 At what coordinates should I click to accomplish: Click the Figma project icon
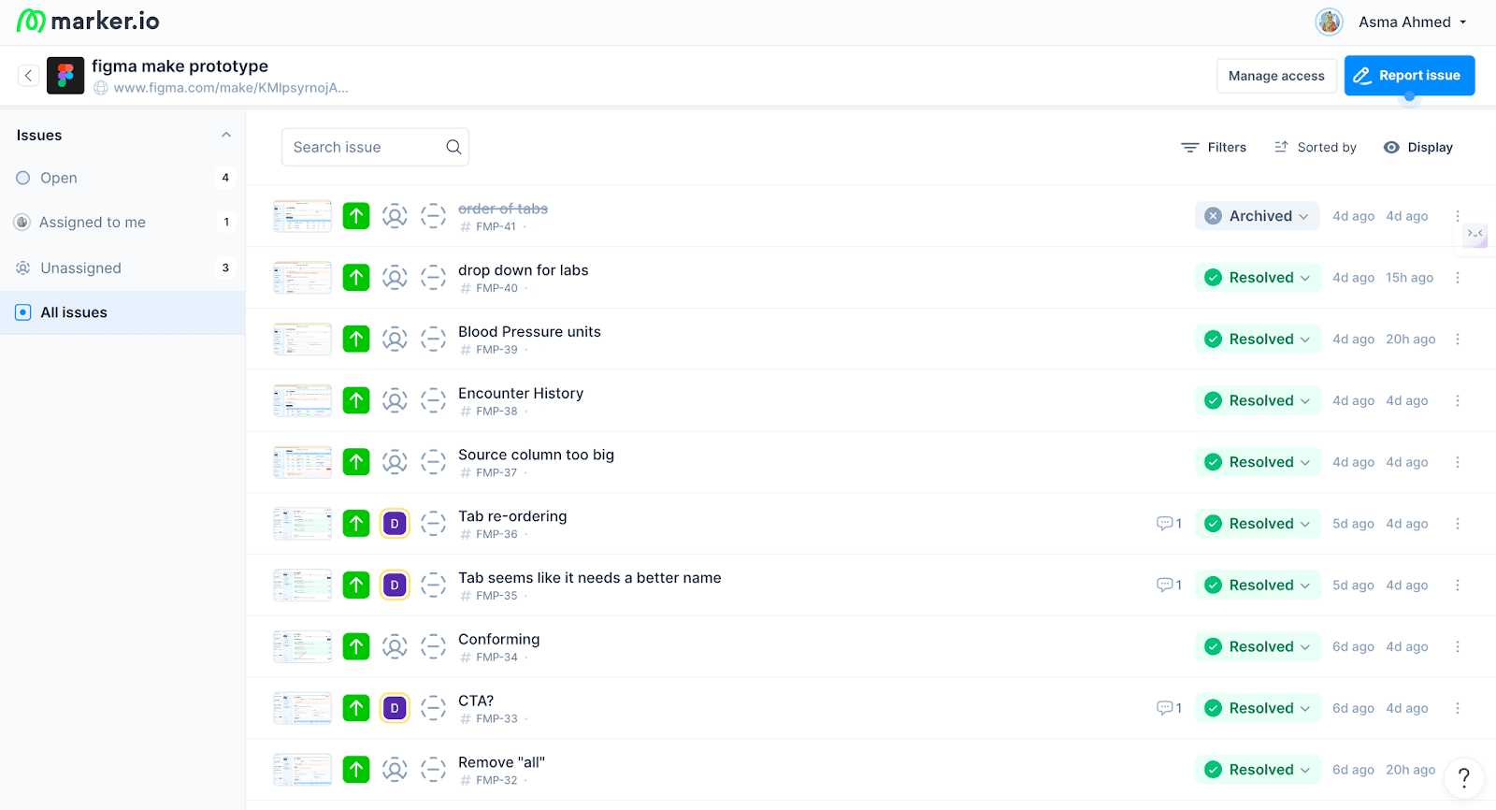65,76
